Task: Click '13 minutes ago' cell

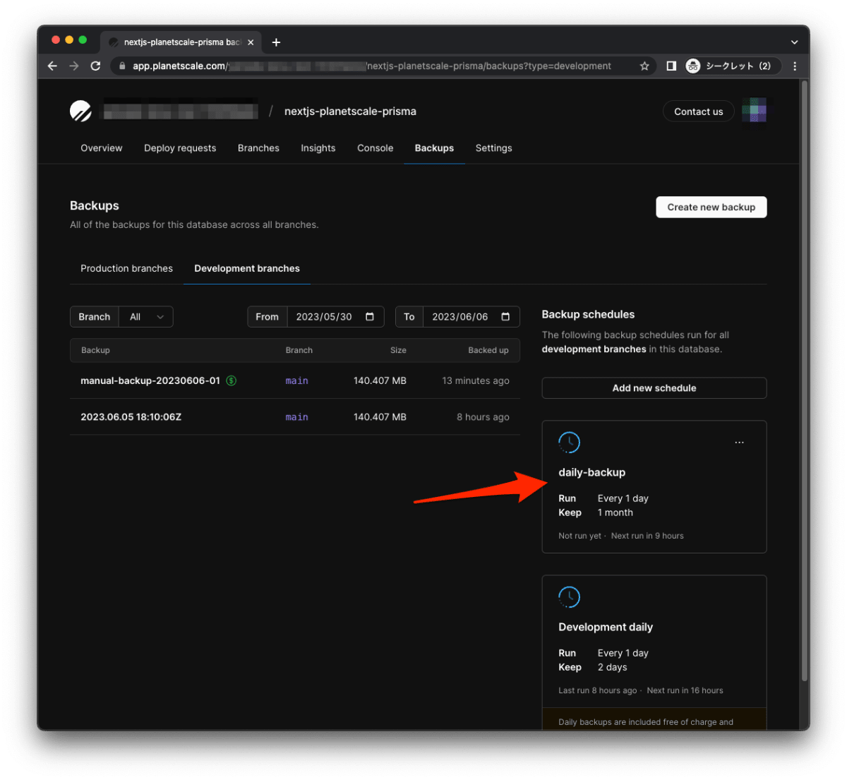Action: (476, 380)
